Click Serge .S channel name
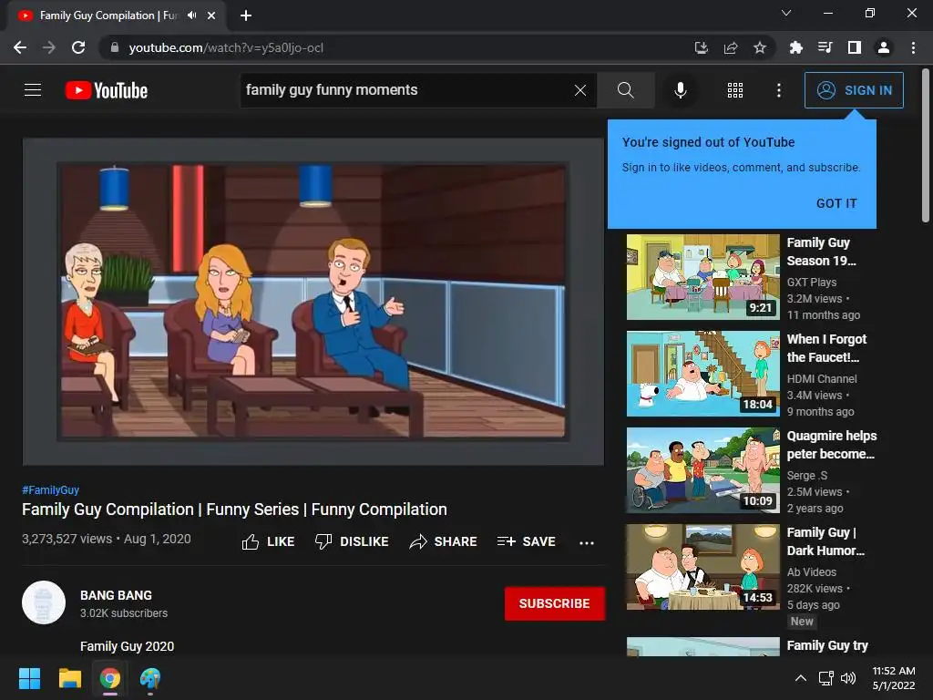Image resolution: width=933 pixels, height=700 pixels. 807,475
